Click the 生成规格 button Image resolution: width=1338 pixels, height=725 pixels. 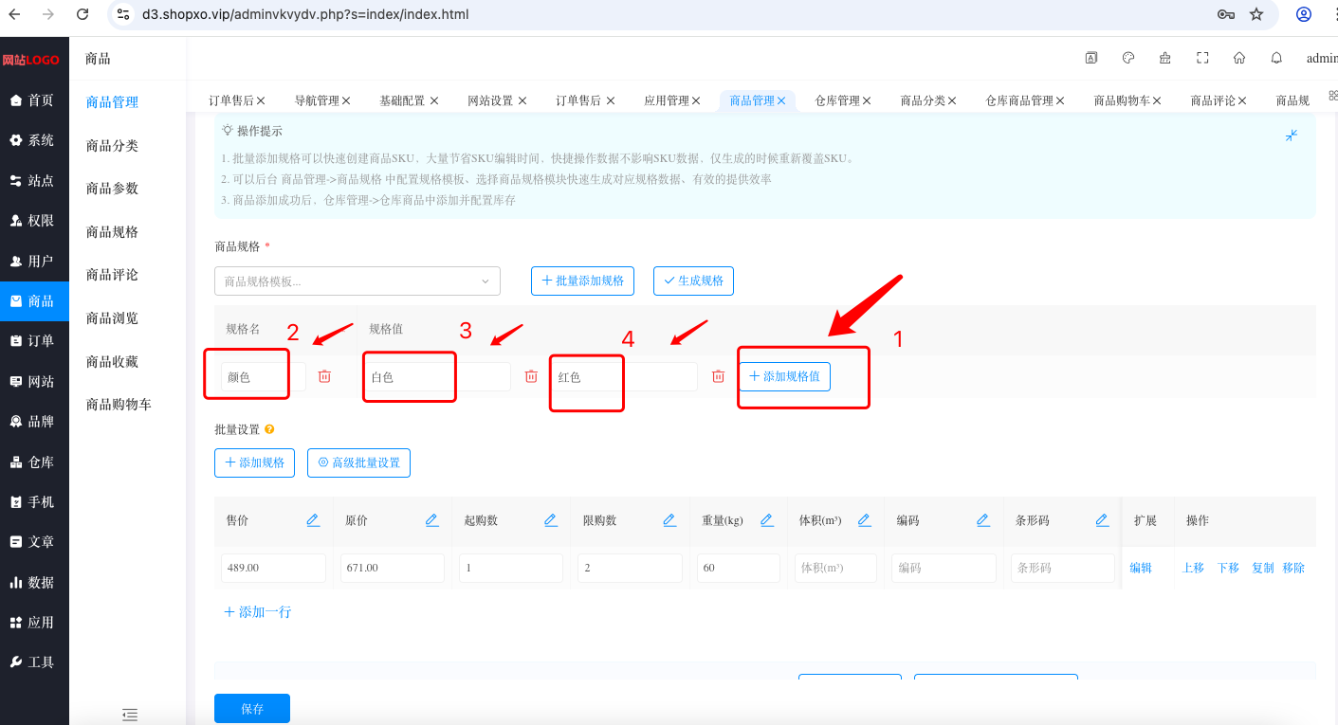click(693, 281)
